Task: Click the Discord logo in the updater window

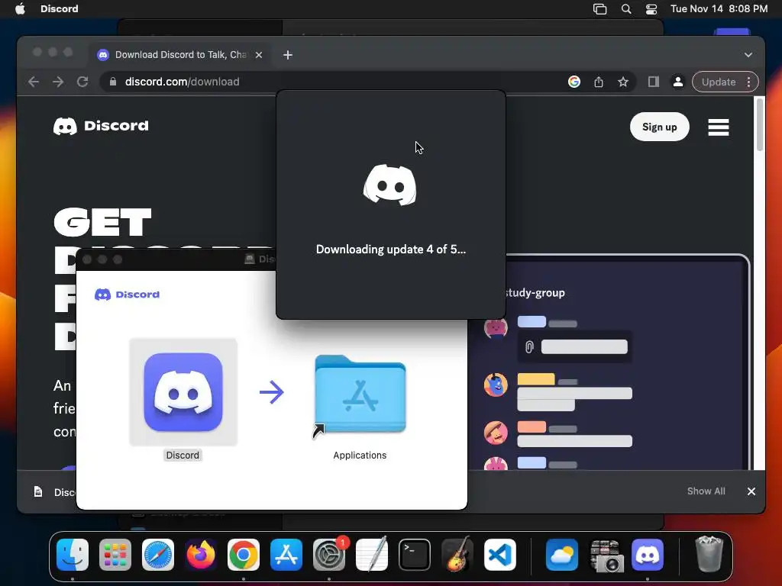Action: point(390,185)
